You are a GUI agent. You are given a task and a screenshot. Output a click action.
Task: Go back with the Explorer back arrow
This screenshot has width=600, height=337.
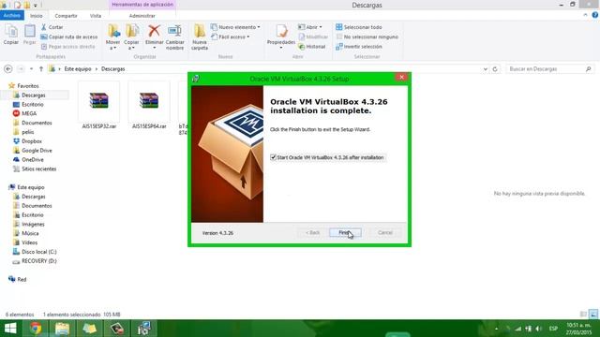pos(8,68)
